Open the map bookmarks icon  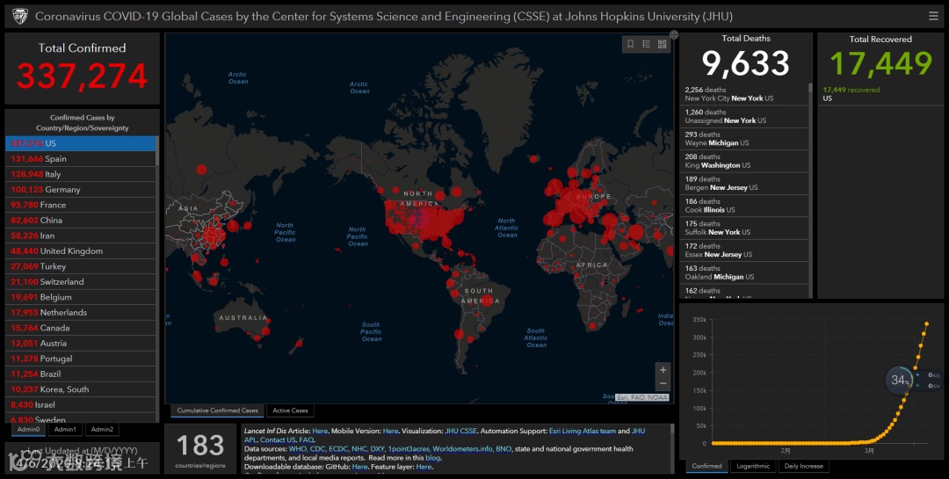click(630, 44)
